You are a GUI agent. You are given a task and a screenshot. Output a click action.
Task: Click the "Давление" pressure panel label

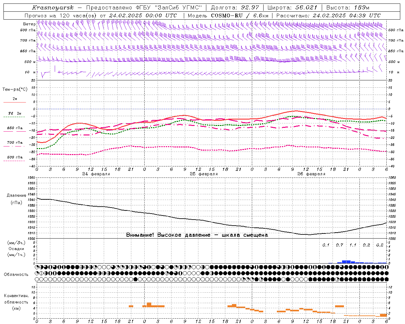point(16,196)
